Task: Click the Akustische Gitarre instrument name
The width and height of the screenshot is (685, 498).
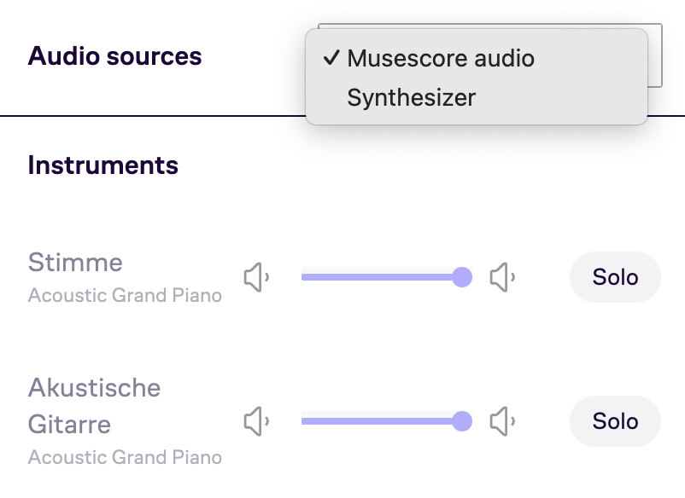Action: point(94,406)
